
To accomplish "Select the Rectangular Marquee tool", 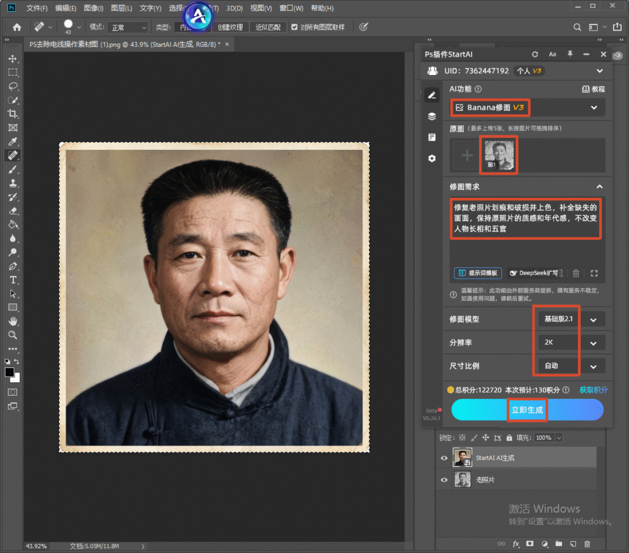I will [x=13, y=73].
